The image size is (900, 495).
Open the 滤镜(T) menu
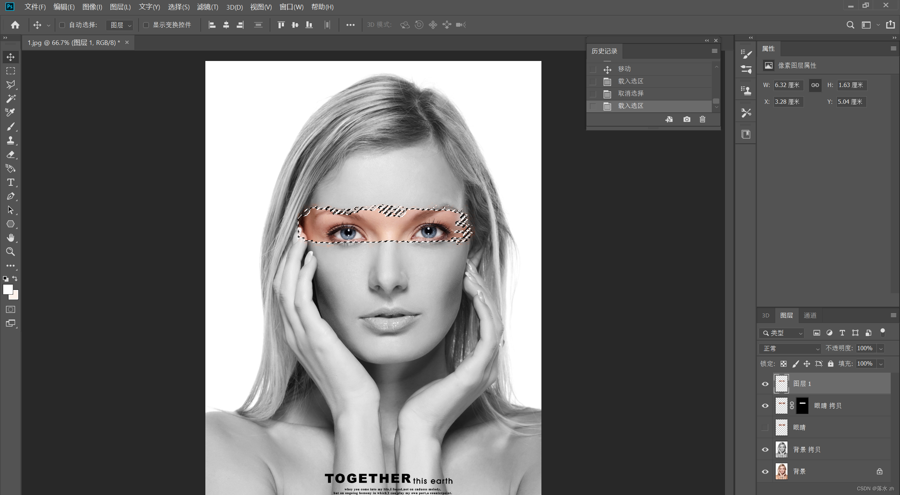[x=207, y=7]
